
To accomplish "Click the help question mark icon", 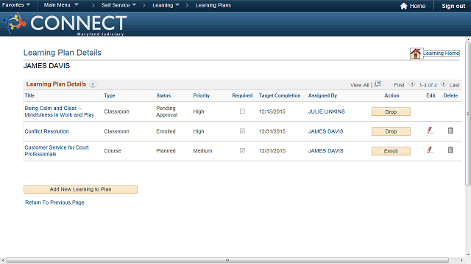I will tap(93, 85).
